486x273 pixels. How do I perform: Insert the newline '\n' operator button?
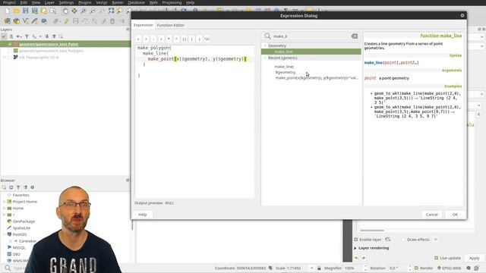[x=207, y=39]
